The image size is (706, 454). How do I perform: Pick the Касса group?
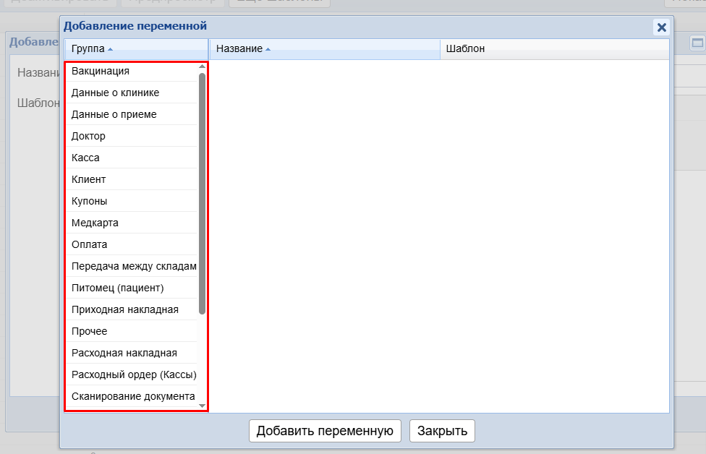[85, 158]
